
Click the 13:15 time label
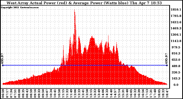(91, 93)
